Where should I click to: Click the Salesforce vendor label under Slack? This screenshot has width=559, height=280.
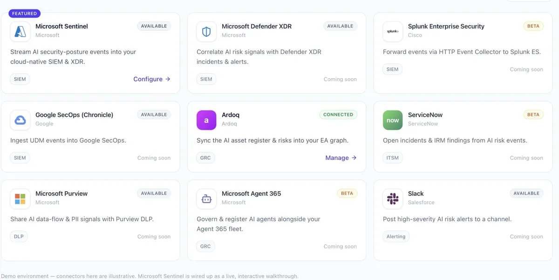pyautogui.click(x=421, y=202)
